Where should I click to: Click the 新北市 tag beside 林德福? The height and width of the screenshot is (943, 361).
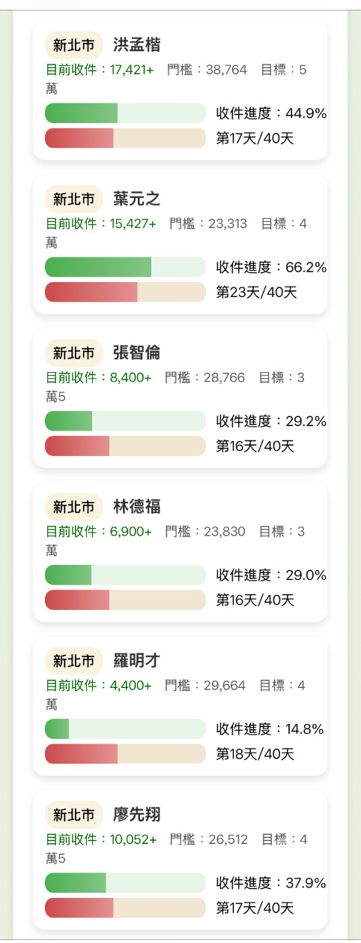73,507
